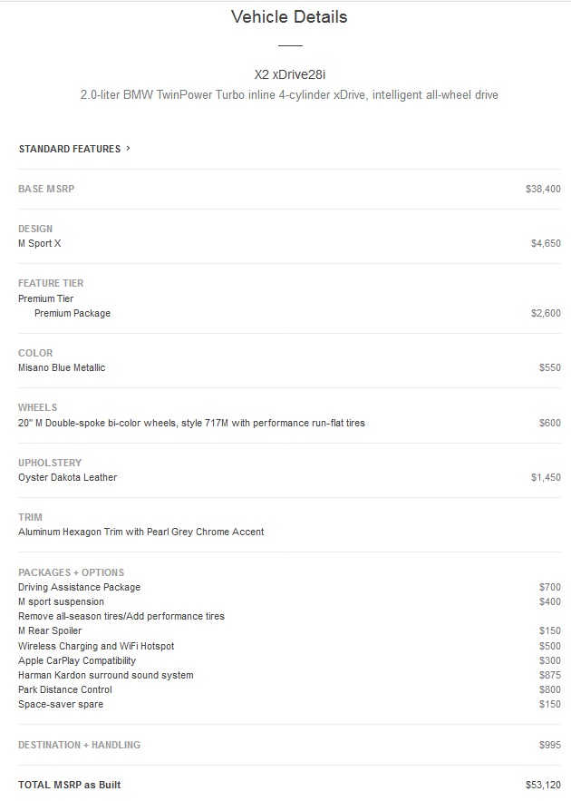The height and width of the screenshot is (801, 571).
Task: Click the Base MSRP price $38,400
Action: 543,190
